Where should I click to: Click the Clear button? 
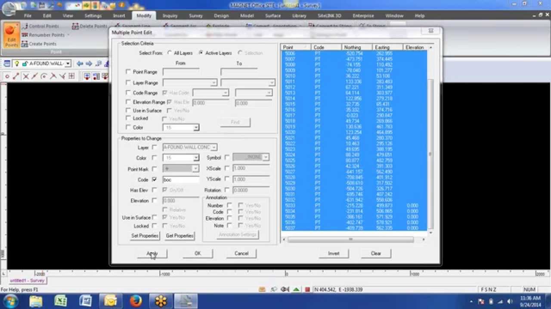pyautogui.click(x=376, y=254)
